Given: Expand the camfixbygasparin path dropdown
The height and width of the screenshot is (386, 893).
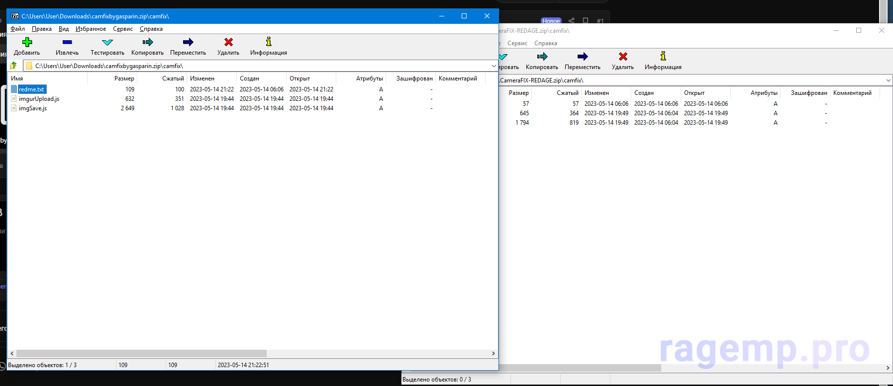Looking at the screenshot, I should pos(493,66).
